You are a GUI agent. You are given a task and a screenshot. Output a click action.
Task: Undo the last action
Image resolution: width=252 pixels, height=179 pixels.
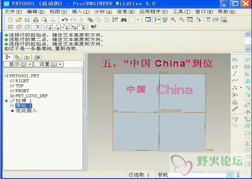tap(65, 20)
